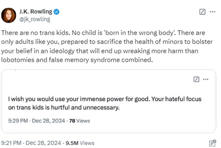Viewport: 221px width, 148px height.
Task: Open Grok icon on the main tweet
Action: pyautogui.click(x=202, y=12)
